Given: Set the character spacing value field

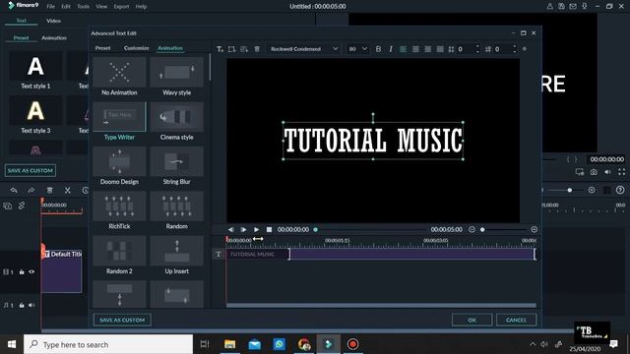Looking at the screenshot, I should tap(466, 49).
